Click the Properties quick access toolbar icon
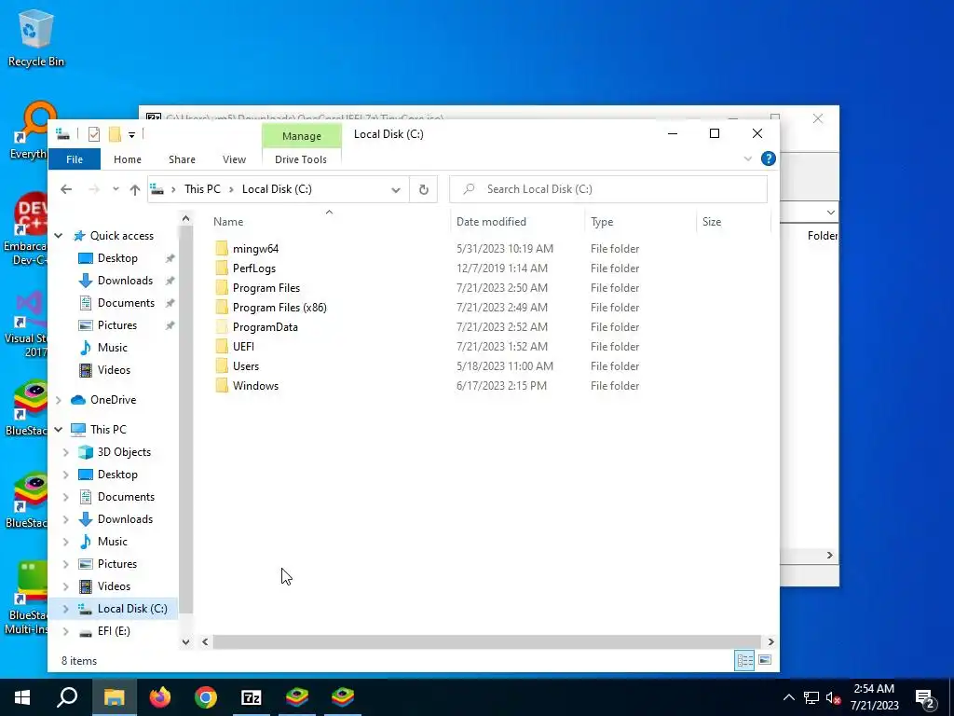 pyautogui.click(x=94, y=134)
